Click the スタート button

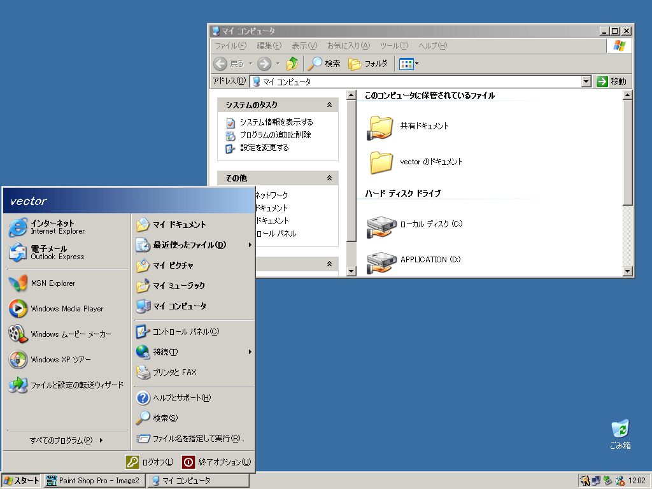click(21, 481)
